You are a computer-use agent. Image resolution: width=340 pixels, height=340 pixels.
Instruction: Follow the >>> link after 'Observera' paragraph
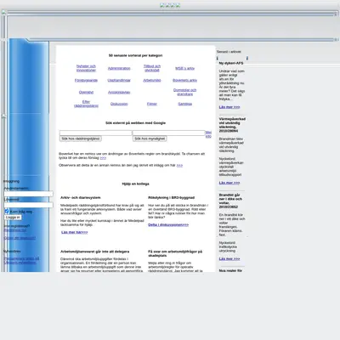(x=179, y=165)
